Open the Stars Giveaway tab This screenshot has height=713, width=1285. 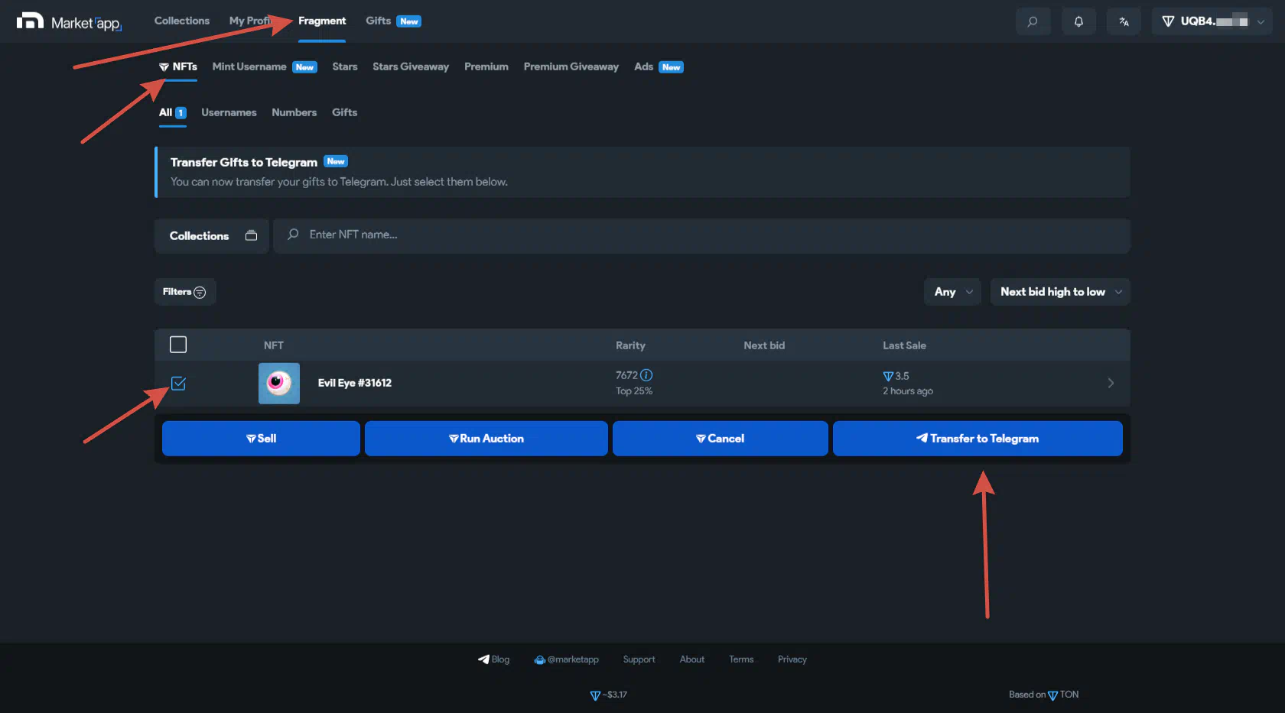click(x=411, y=66)
